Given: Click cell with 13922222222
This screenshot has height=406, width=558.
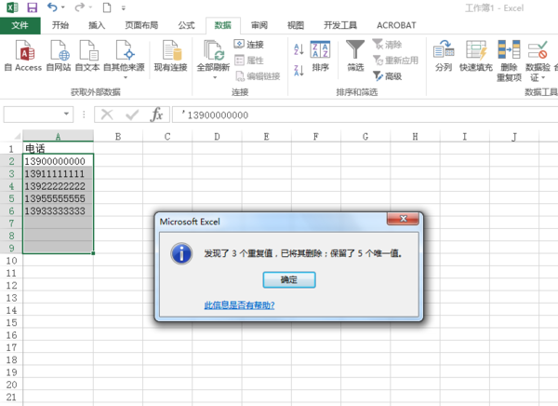Looking at the screenshot, I should (58, 186).
